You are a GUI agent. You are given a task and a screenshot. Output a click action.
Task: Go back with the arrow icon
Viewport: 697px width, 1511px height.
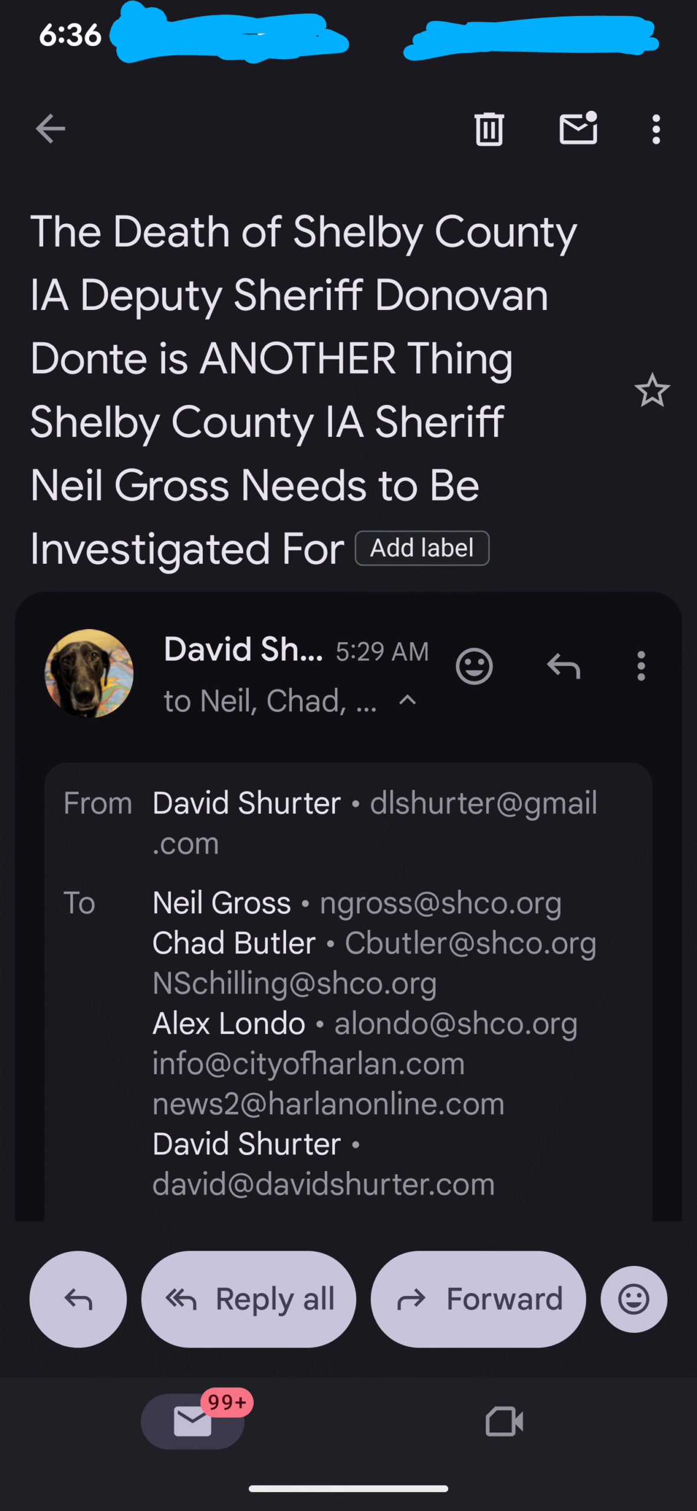point(51,129)
